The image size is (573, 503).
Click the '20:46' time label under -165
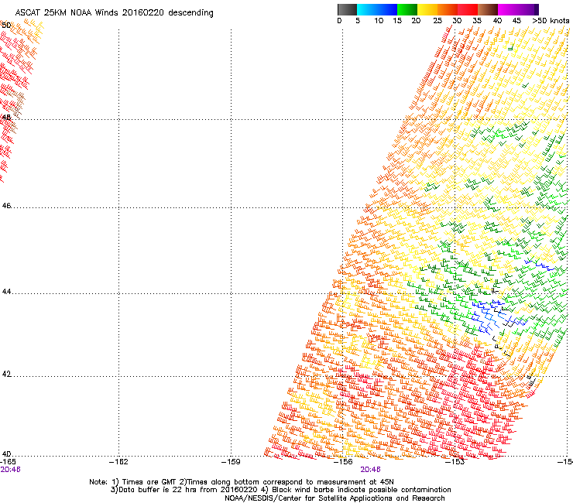pyautogui.click(x=10, y=470)
